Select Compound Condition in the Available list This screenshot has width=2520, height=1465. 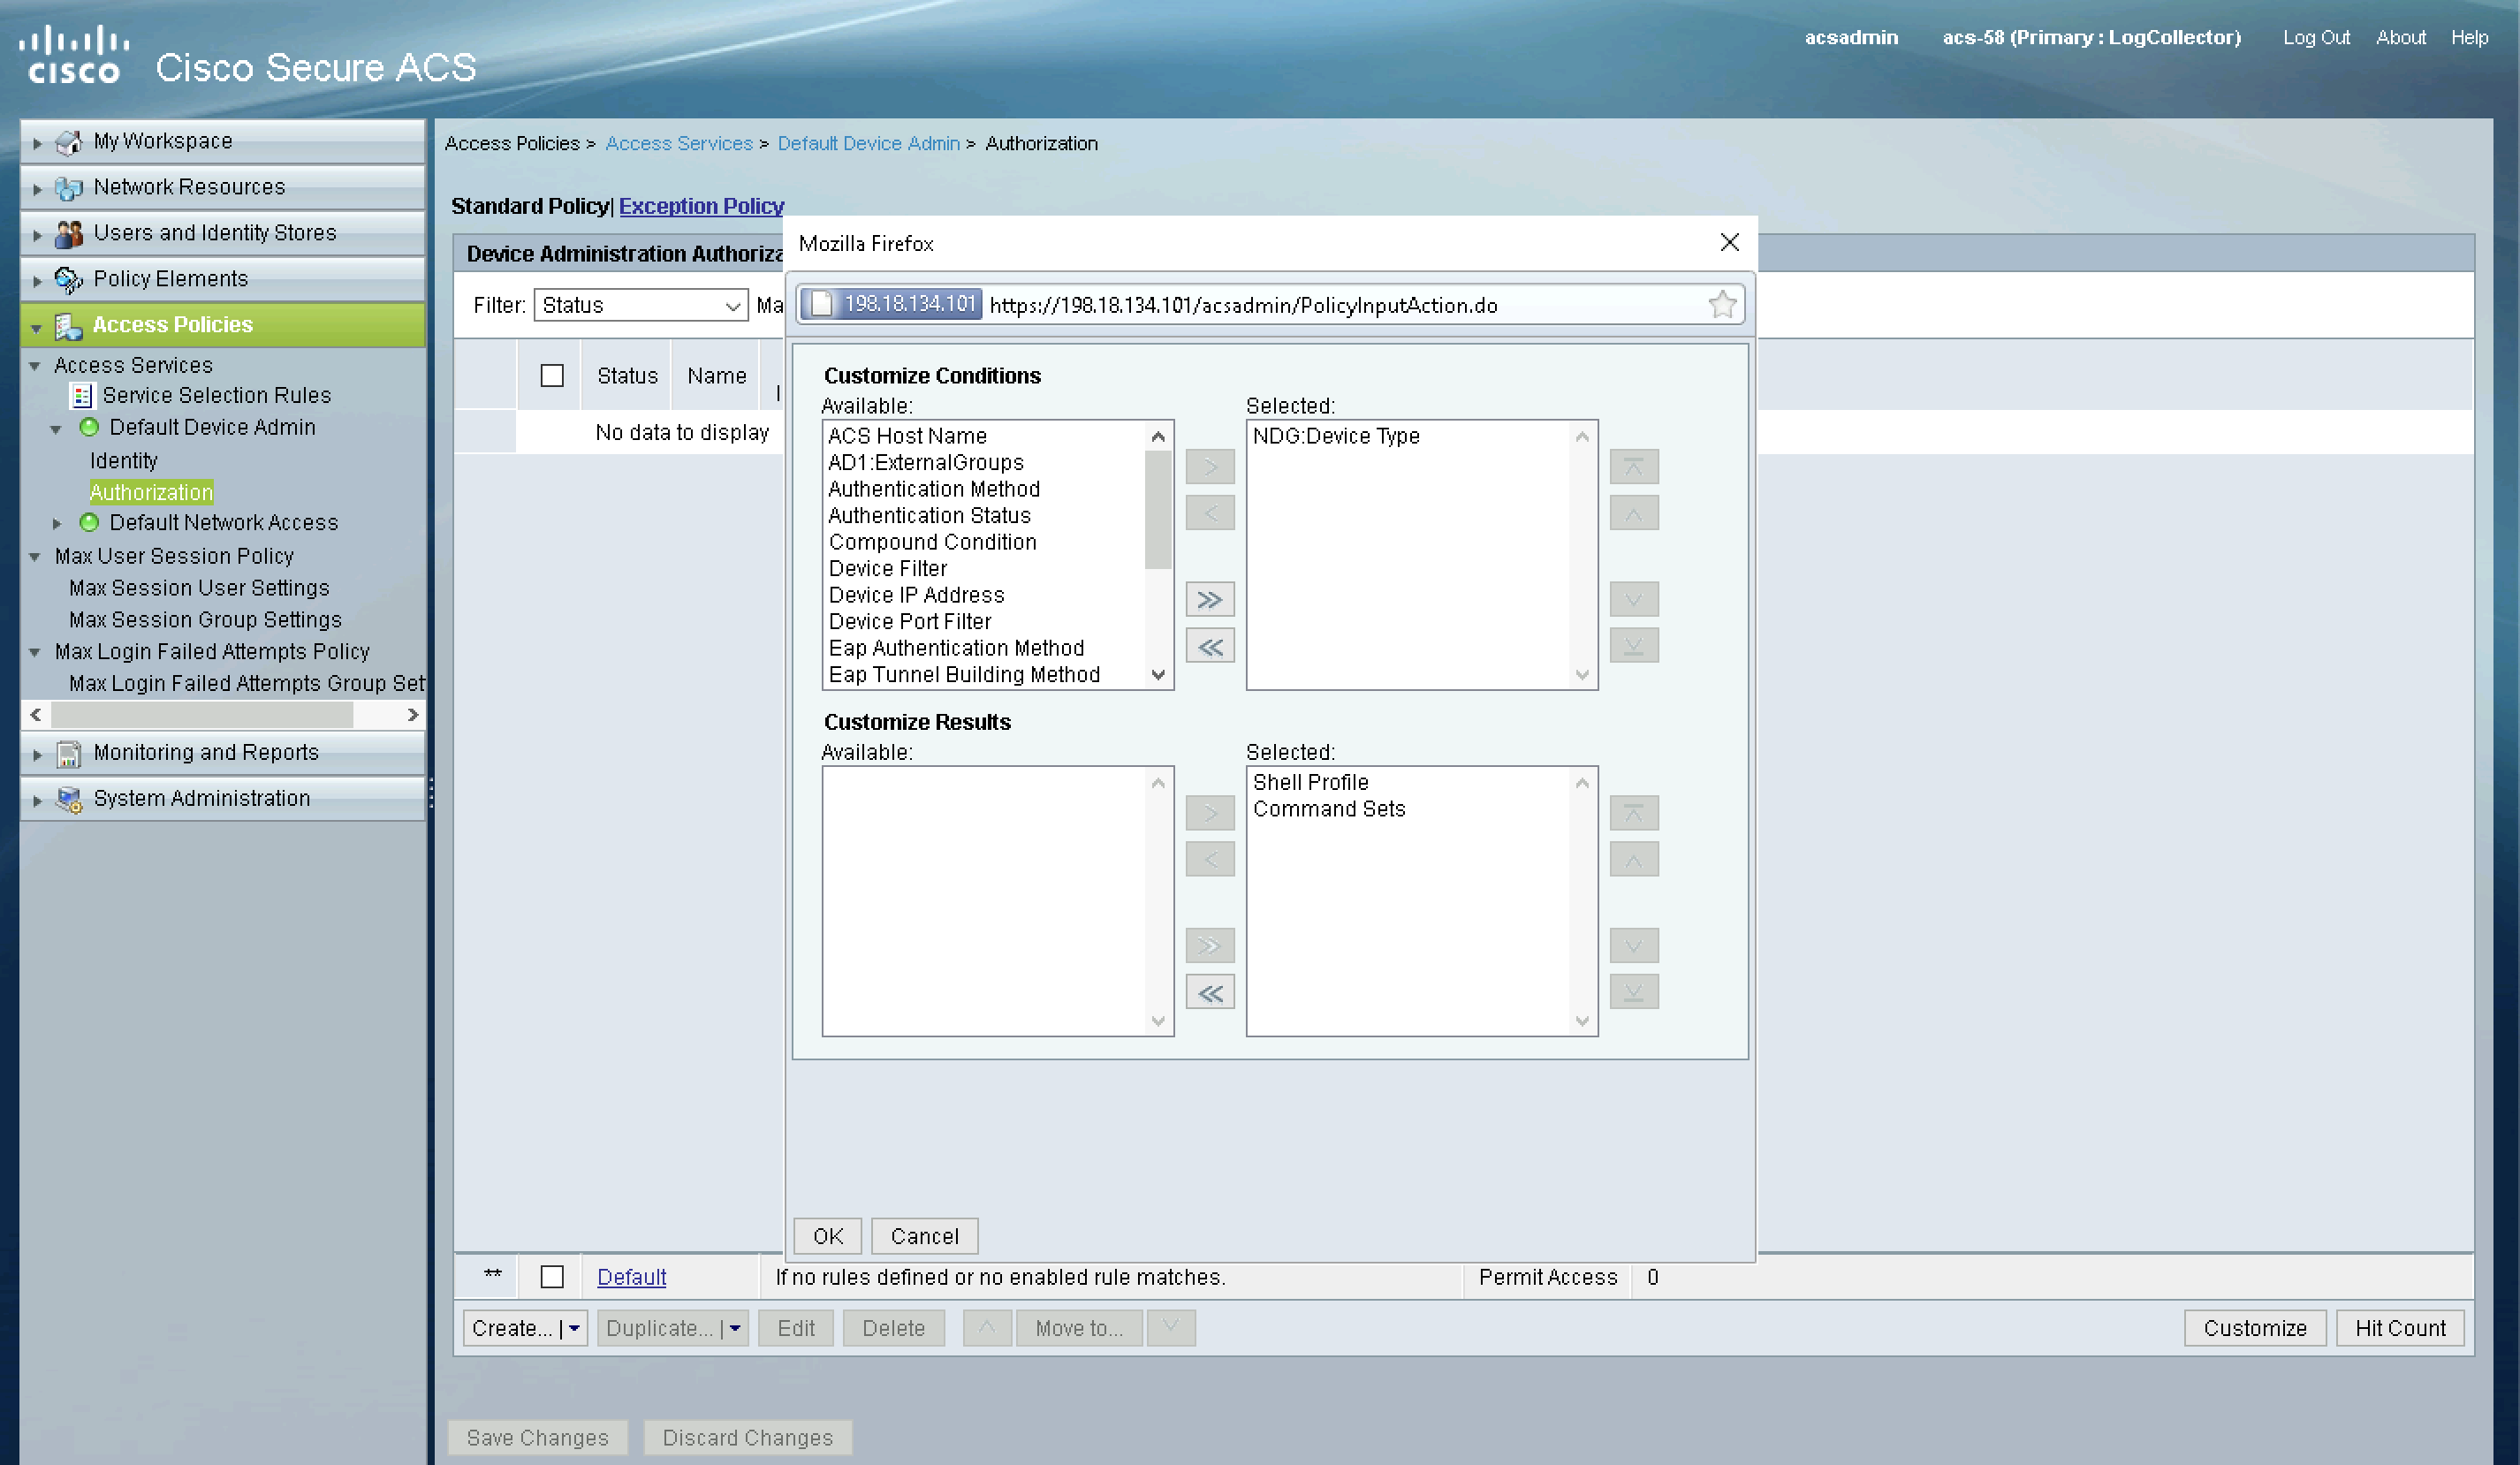pyautogui.click(x=932, y=542)
